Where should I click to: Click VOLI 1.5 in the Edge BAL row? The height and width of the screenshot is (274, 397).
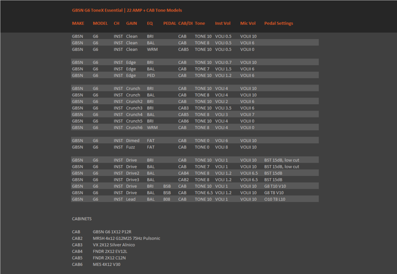pyautogui.click(x=223, y=69)
